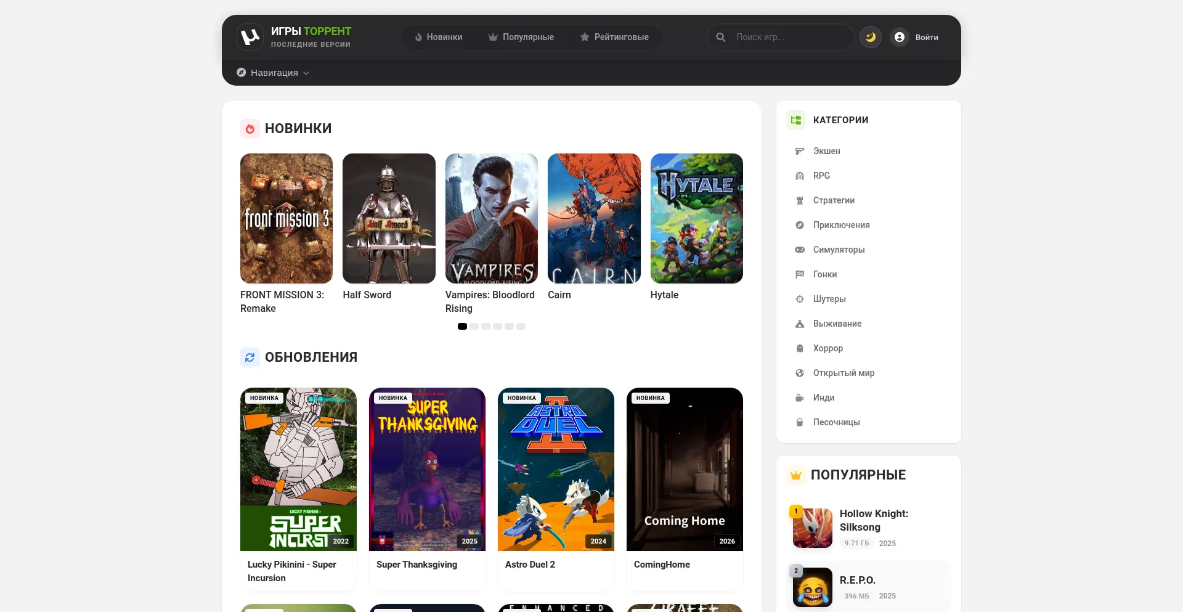
Task: Click the R.E.P.O. popular game thumbnail
Action: (813, 587)
